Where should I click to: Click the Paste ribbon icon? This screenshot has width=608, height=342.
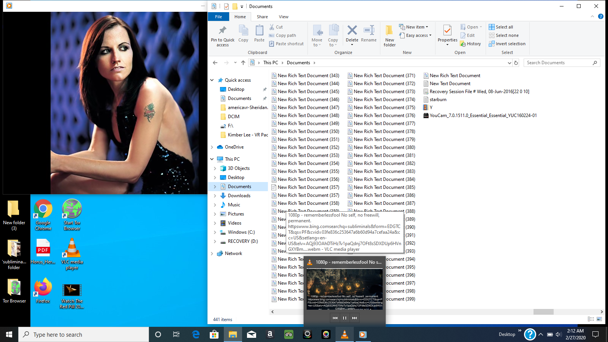259,33
